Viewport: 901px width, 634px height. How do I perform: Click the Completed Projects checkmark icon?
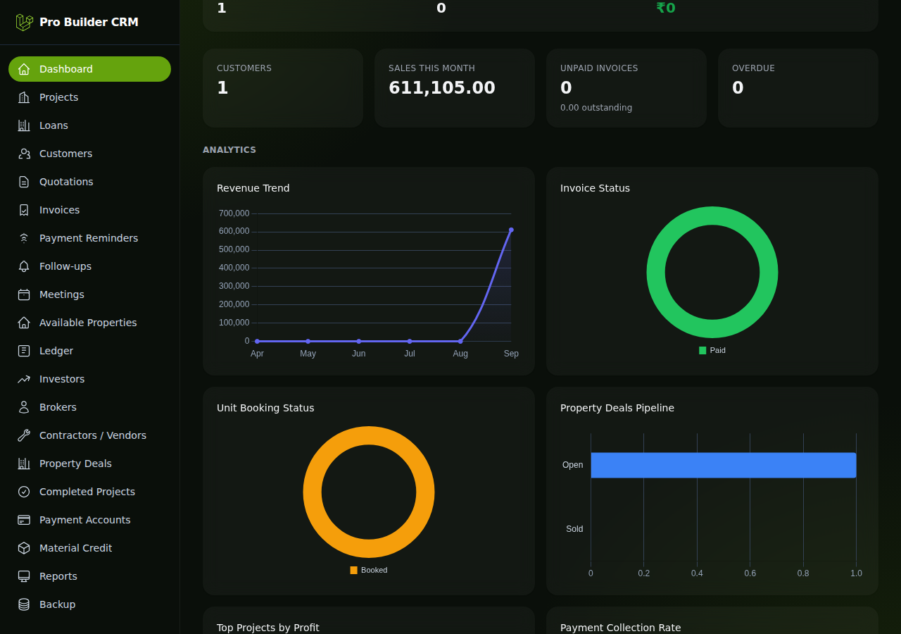tap(24, 492)
